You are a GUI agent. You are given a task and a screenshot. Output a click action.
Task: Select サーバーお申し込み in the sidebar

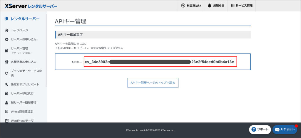coord(23,39)
